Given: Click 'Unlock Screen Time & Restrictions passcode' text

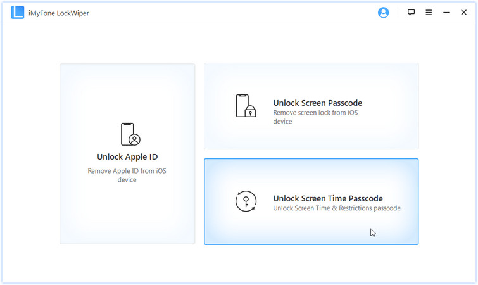Looking at the screenshot, I should [337, 208].
